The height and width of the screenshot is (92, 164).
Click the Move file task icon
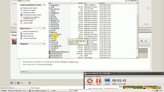21,10
